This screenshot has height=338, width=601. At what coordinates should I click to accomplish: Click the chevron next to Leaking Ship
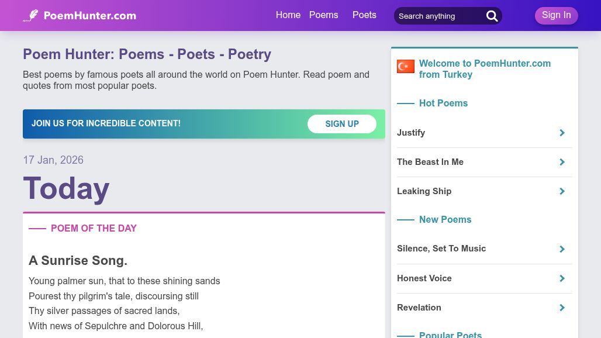(562, 191)
